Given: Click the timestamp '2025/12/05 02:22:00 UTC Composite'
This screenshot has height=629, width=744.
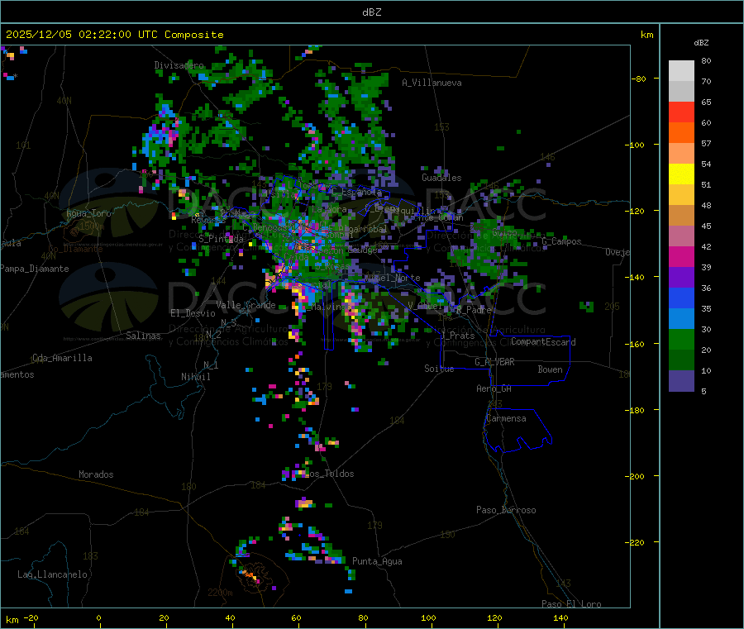Looking at the screenshot, I should 114,35.
